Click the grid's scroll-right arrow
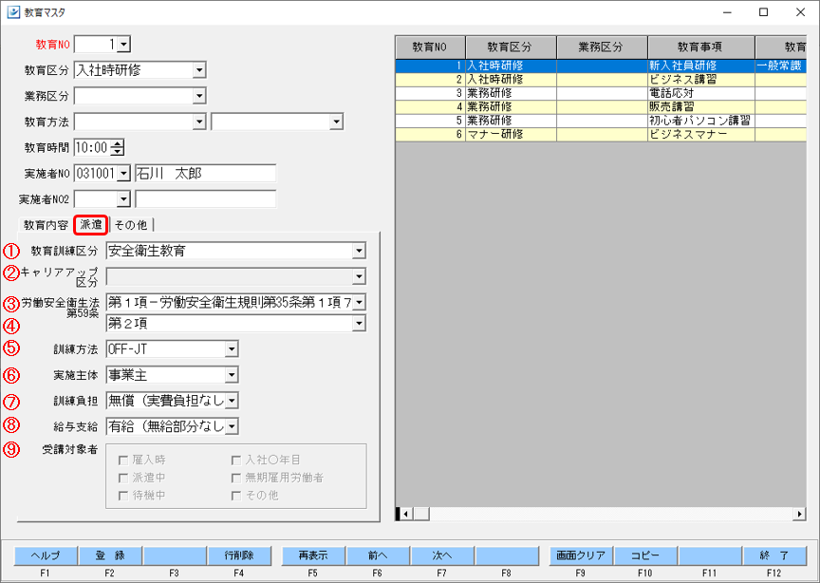The width and height of the screenshot is (820, 583). point(799,514)
